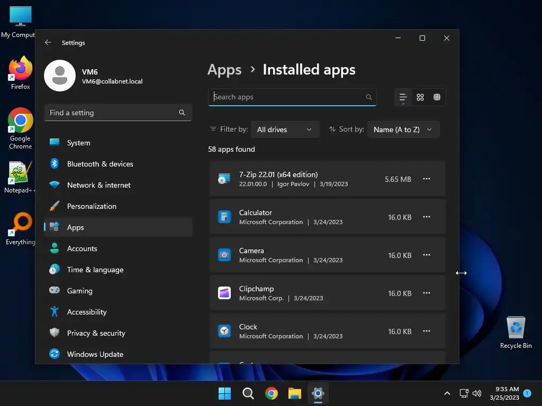Open Recycle Bin on desktop
This screenshot has height=406, width=542.
point(516,333)
